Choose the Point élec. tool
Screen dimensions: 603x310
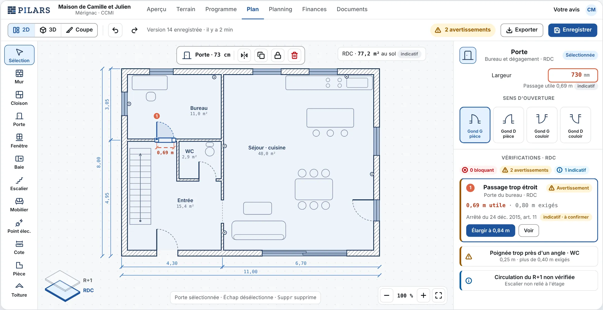[x=19, y=226]
